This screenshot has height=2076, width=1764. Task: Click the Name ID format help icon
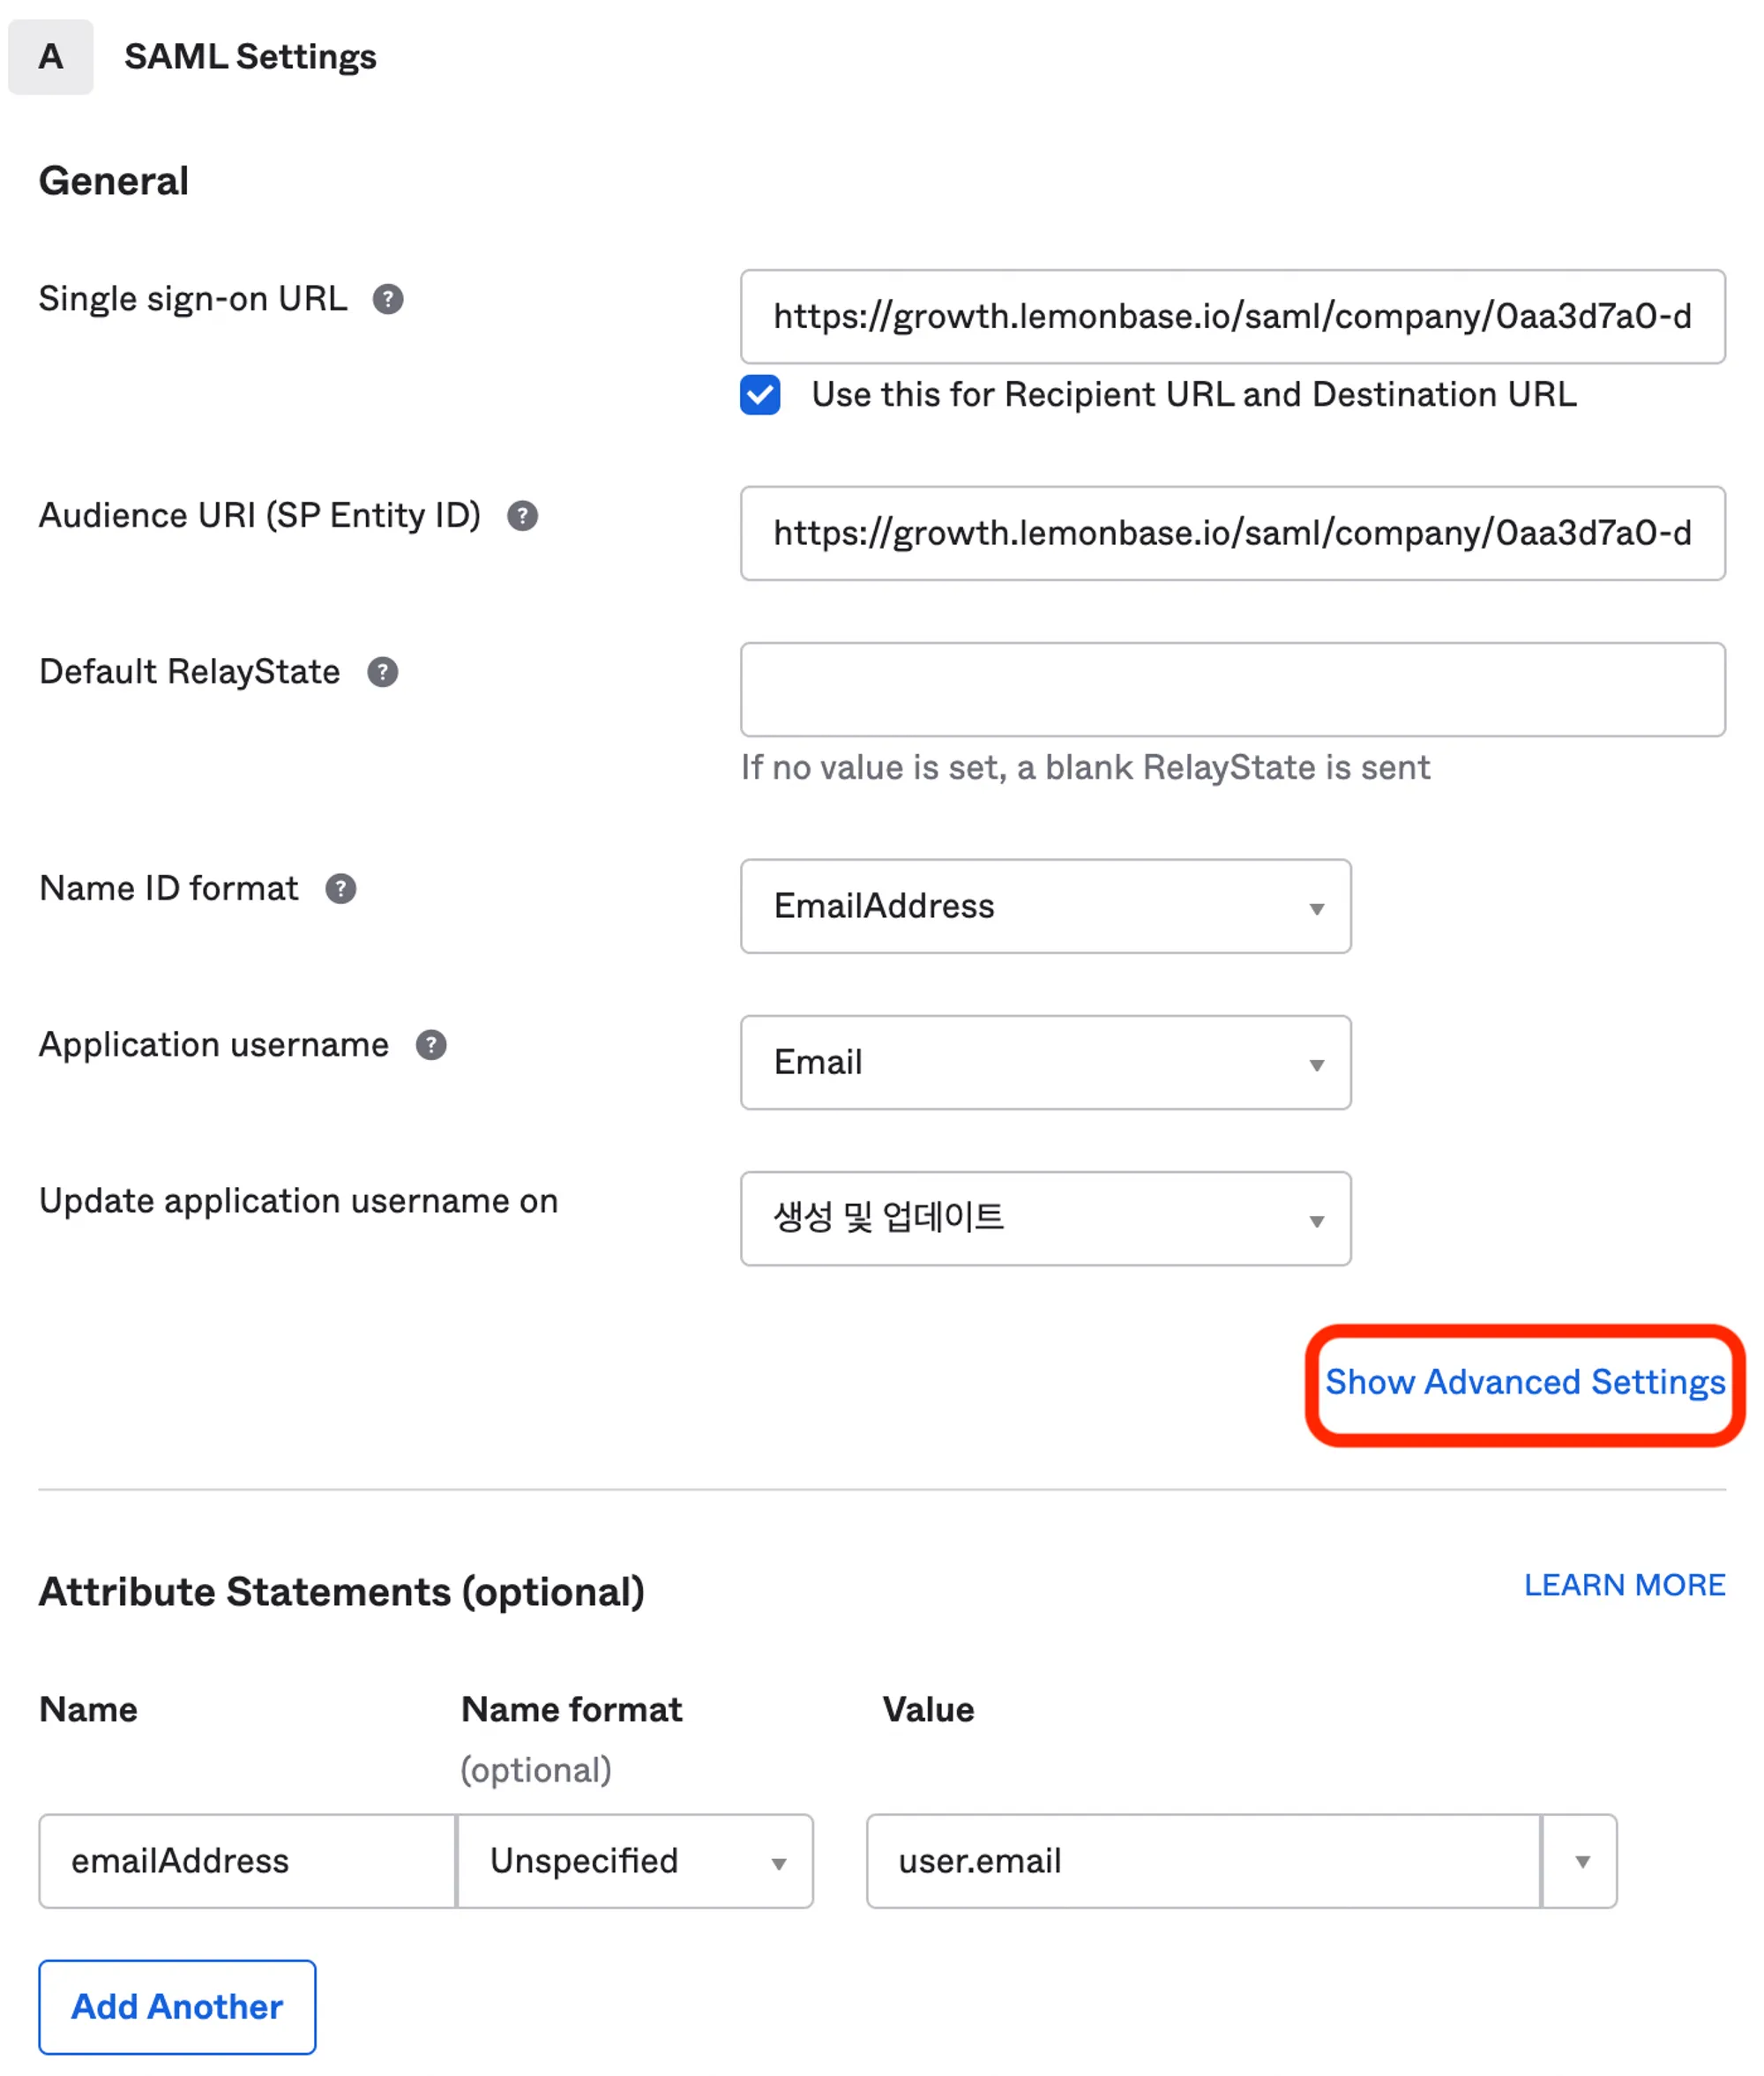coord(341,889)
